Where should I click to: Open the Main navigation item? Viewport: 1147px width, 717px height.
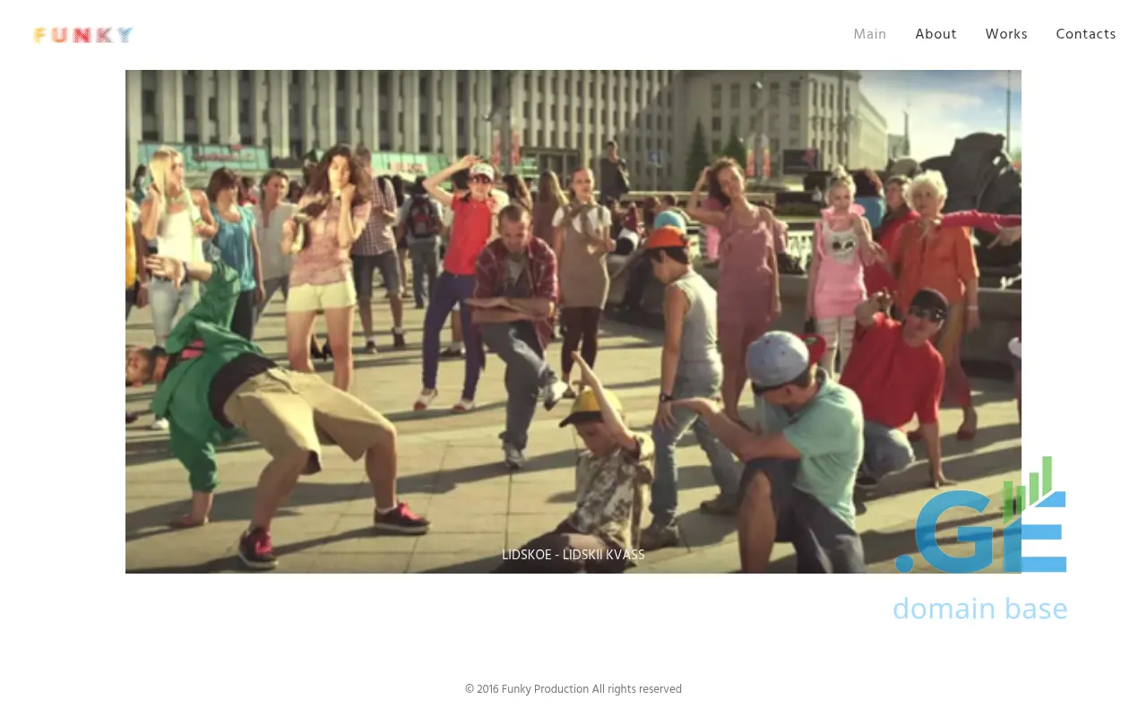tap(869, 34)
